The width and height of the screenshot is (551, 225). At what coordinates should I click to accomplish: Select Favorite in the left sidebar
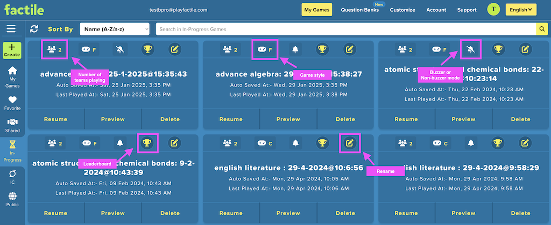click(x=12, y=103)
